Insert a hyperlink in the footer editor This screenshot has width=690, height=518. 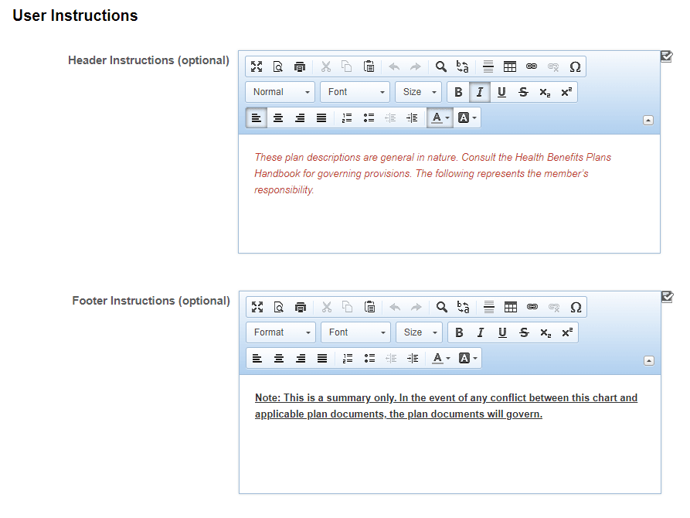[532, 307]
